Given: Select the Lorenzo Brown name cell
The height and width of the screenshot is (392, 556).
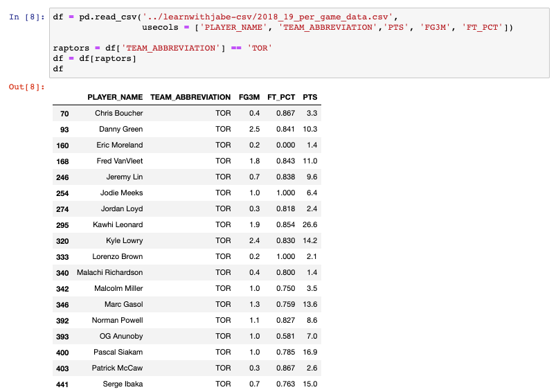Looking at the screenshot, I should (118, 257).
